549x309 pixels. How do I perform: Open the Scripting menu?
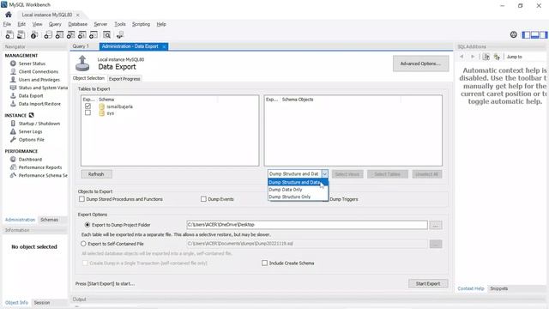tap(141, 24)
